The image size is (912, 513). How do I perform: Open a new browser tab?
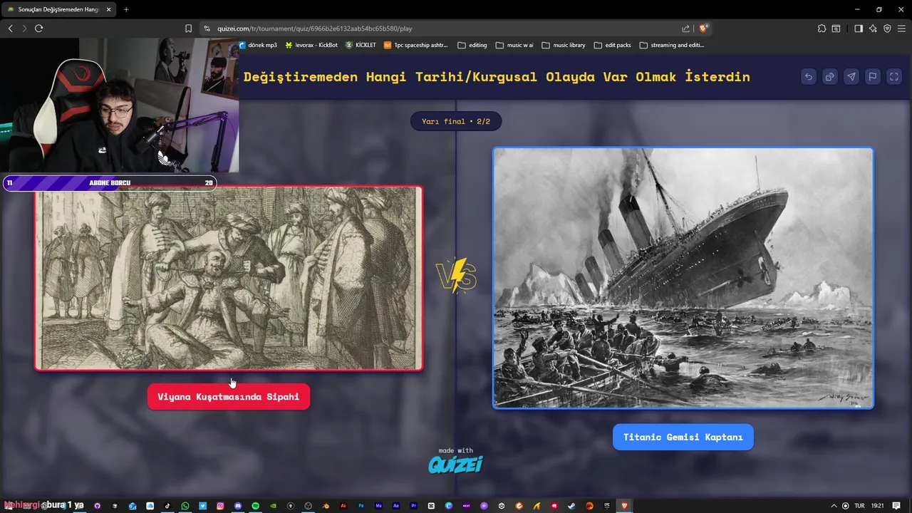pyautogui.click(x=126, y=9)
